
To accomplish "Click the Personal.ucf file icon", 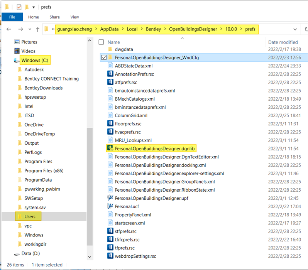I will click(x=110, y=206).
